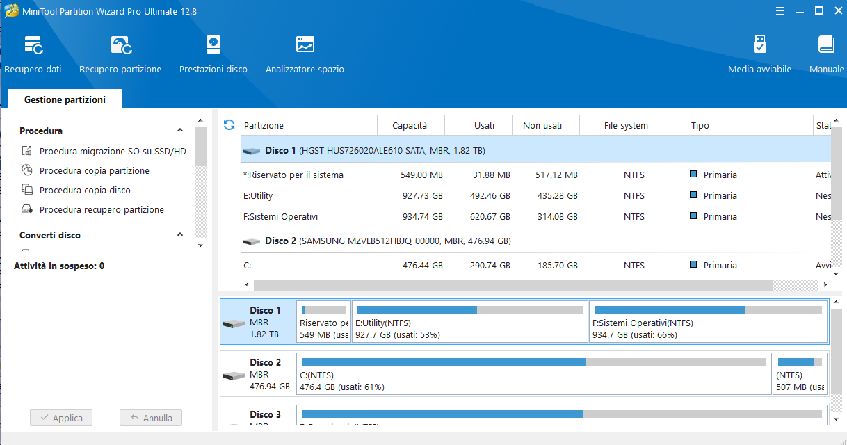Click the Annulla button
This screenshot has width=847, height=445.
[151, 418]
